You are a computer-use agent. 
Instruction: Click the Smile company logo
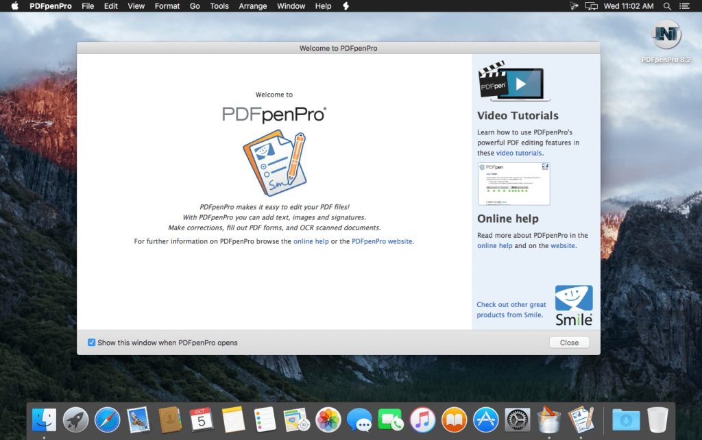(573, 306)
